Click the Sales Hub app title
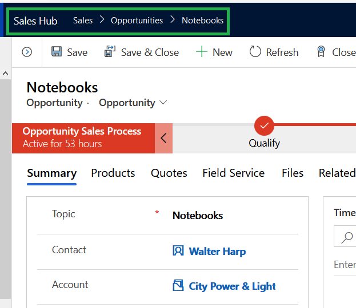The width and height of the screenshot is (356, 308). coord(35,21)
